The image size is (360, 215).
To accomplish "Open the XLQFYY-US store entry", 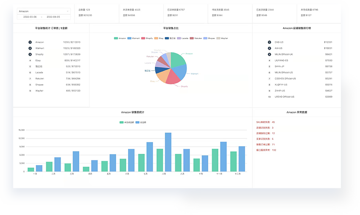I will point(300,85).
